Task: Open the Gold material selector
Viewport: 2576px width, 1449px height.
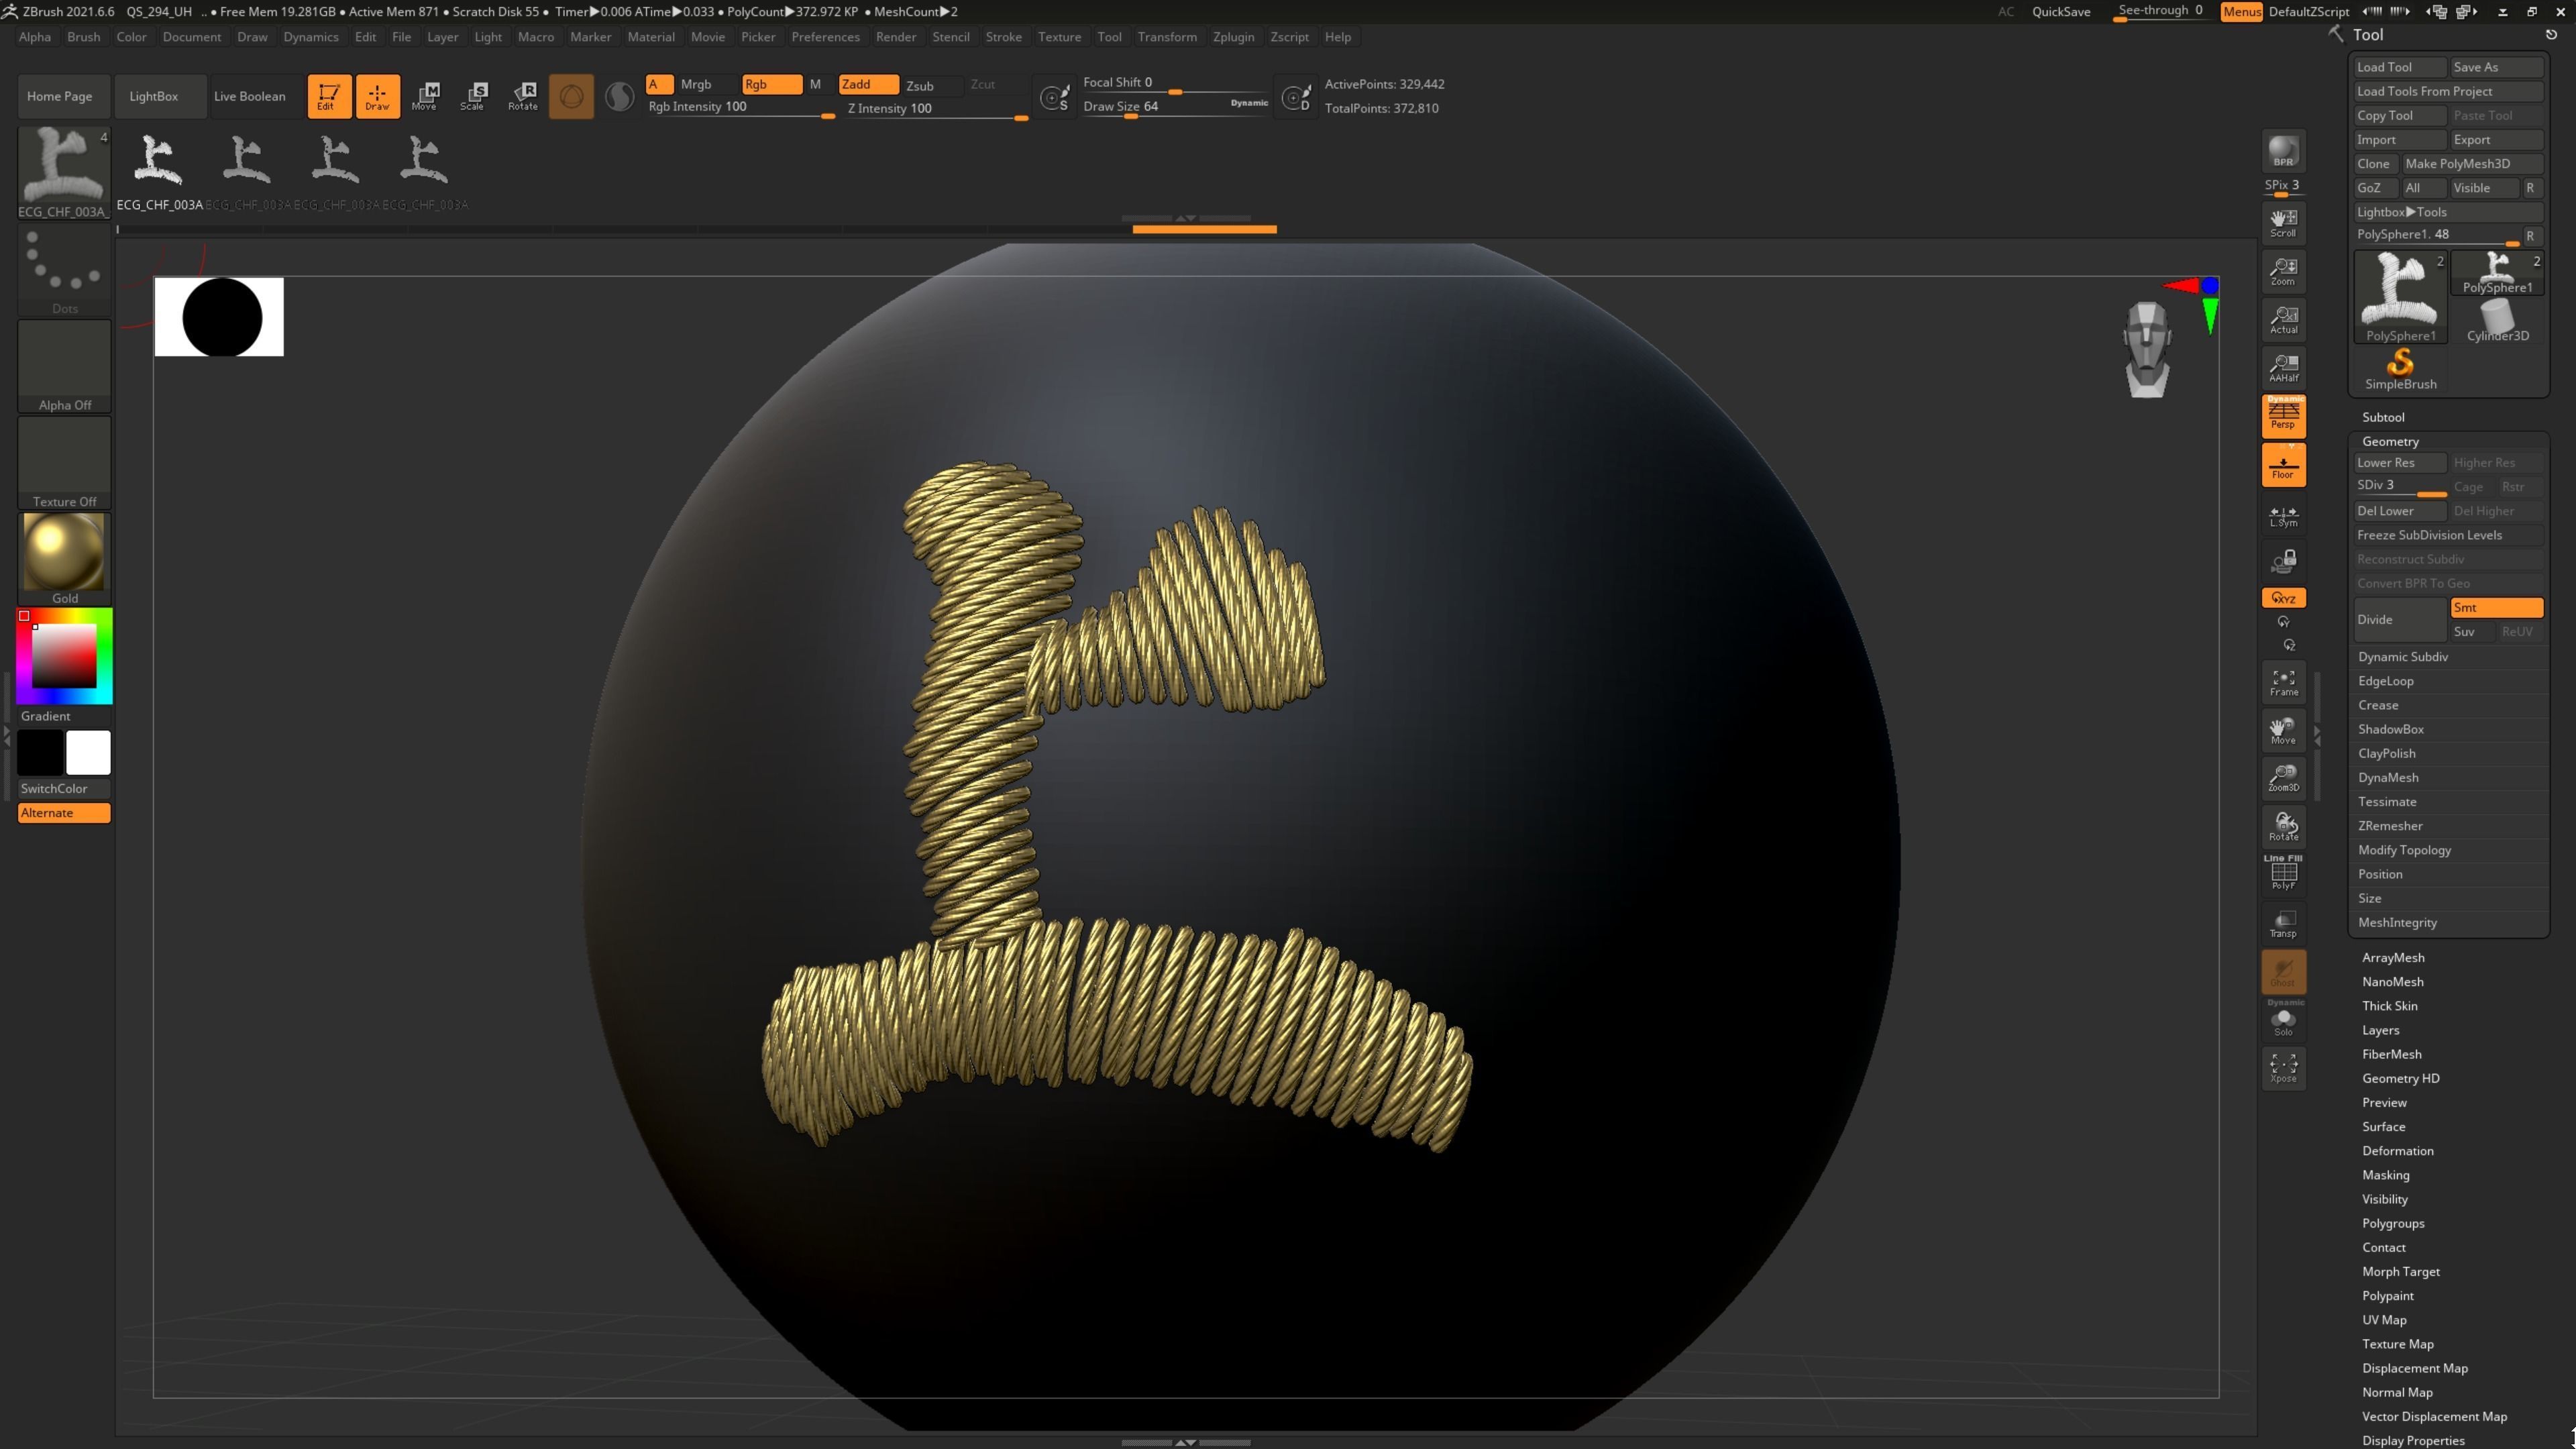Action: pyautogui.click(x=64, y=559)
